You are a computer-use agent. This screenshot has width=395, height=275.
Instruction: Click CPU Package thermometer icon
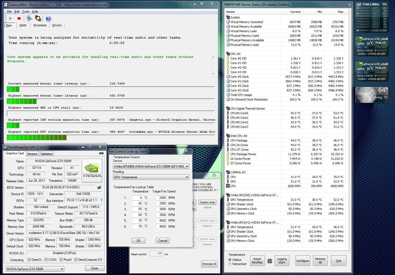228,140
